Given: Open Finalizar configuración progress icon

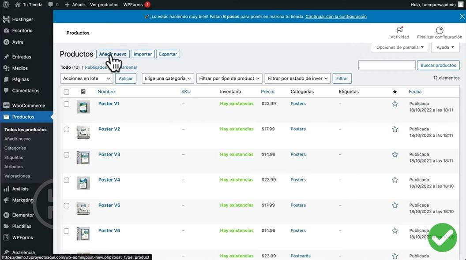Looking at the screenshot, I should pyautogui.click(x=439, y=30).
